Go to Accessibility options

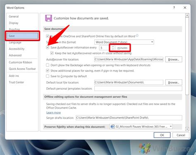click(17, 49)
